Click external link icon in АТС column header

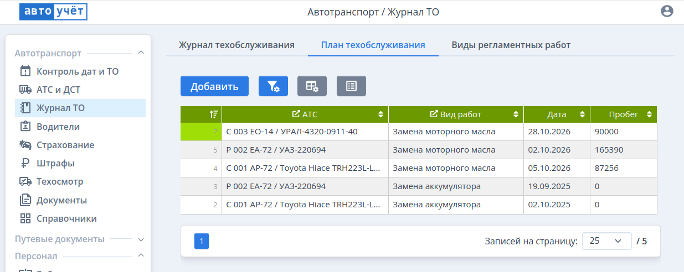tap(296, 114)
